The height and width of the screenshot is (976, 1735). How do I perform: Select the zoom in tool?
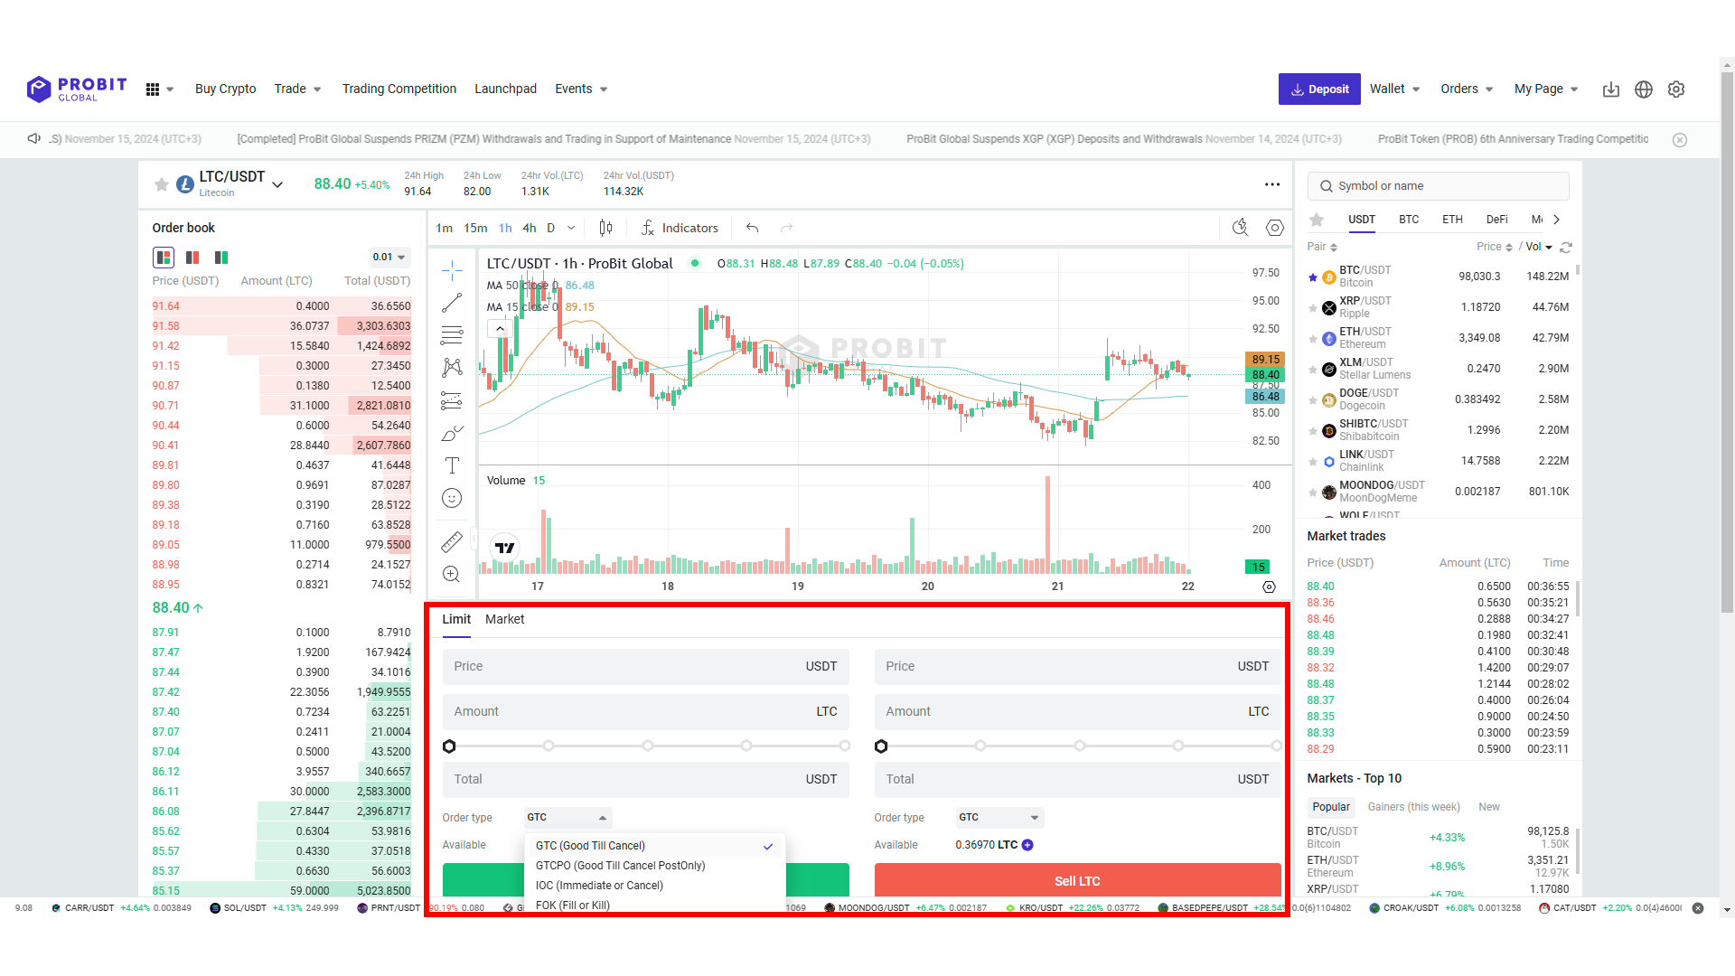point(452,574)
